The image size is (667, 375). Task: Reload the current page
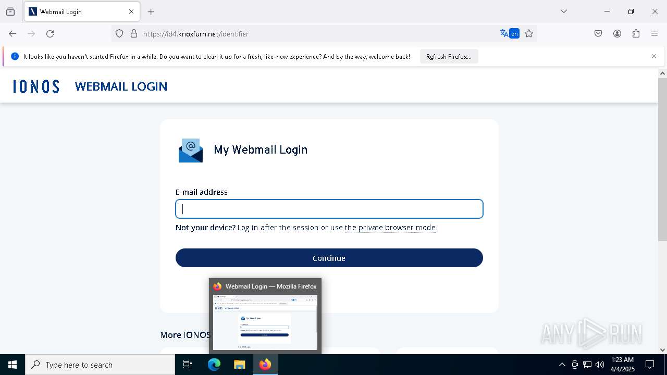pos(50,34)
